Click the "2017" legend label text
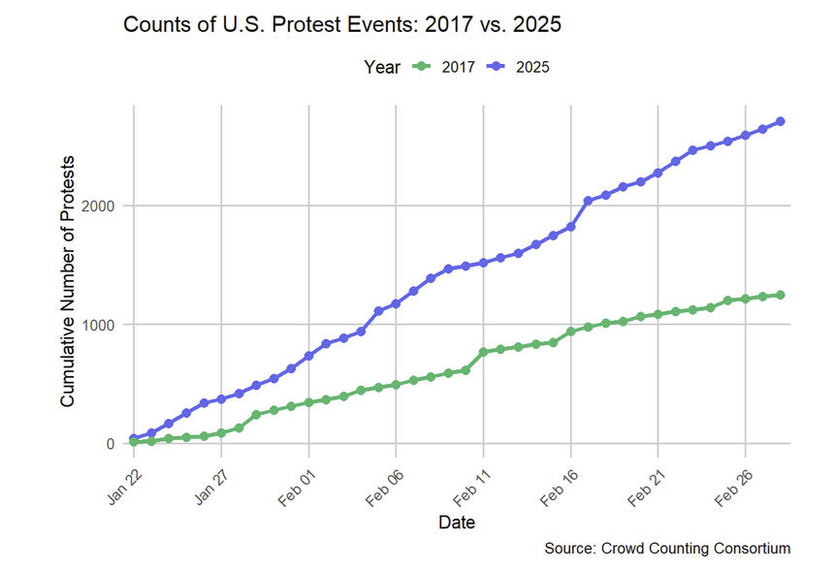Image resolution: width=832 pixels, height=572 pixels. [x=458, y=67]
